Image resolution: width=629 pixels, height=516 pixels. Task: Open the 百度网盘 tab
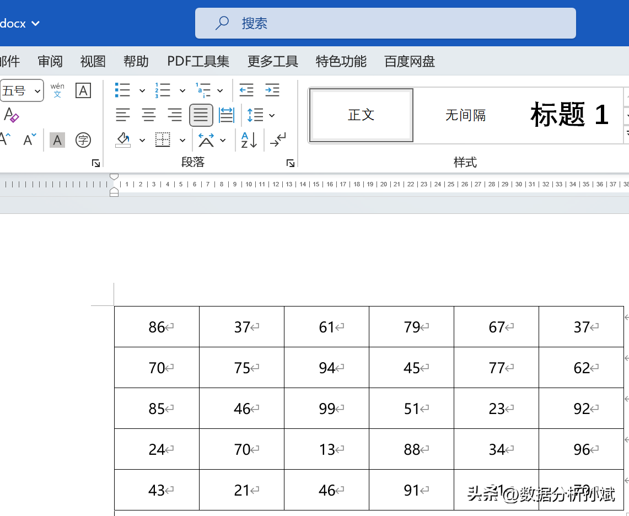tap(410, 61)
